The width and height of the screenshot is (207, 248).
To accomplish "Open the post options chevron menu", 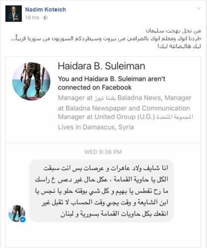I will [x=199, y=8].
